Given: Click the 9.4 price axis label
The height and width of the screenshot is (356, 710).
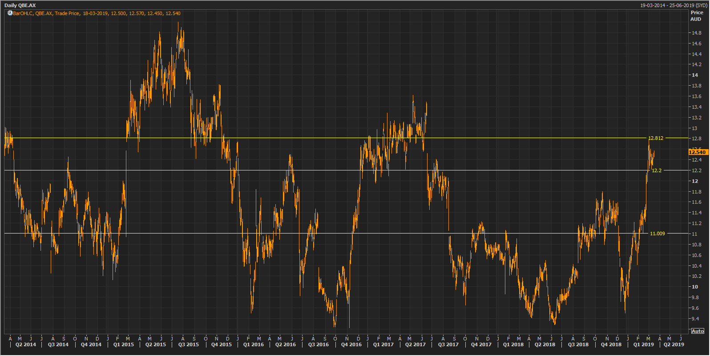Looking at the screenshot, I should [x=695, y=319].
